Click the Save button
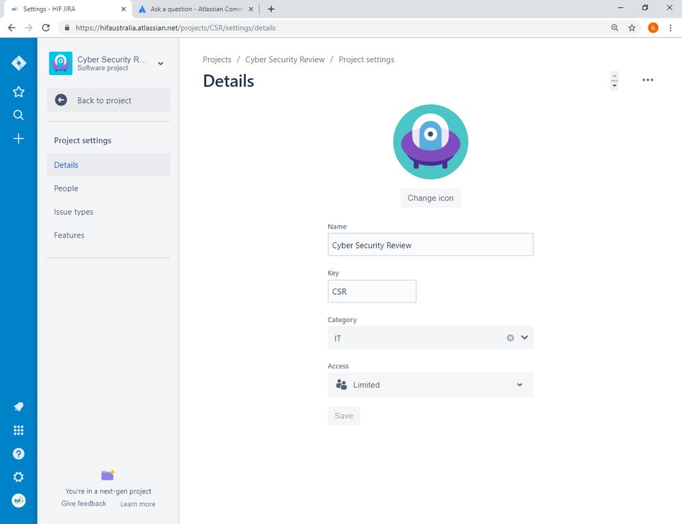682x524 pixels. point(343,416)
